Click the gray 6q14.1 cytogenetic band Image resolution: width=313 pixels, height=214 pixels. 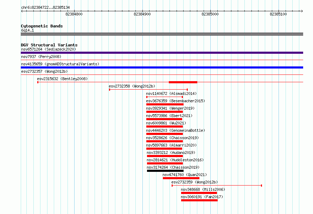pyautogui.click(x=162, y=34)
